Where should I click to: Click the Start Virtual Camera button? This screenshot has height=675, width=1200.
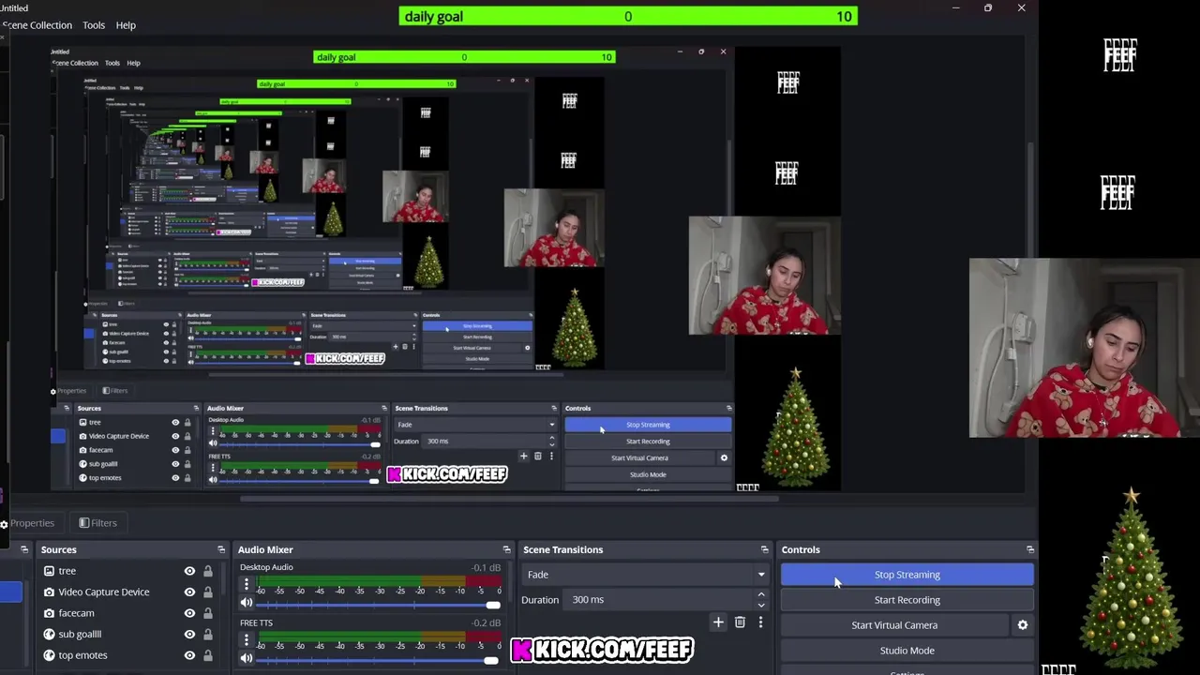click(x=894, y=625)
